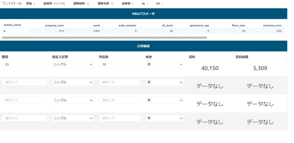Click the MRAパラメータ header

coord(143,14)
